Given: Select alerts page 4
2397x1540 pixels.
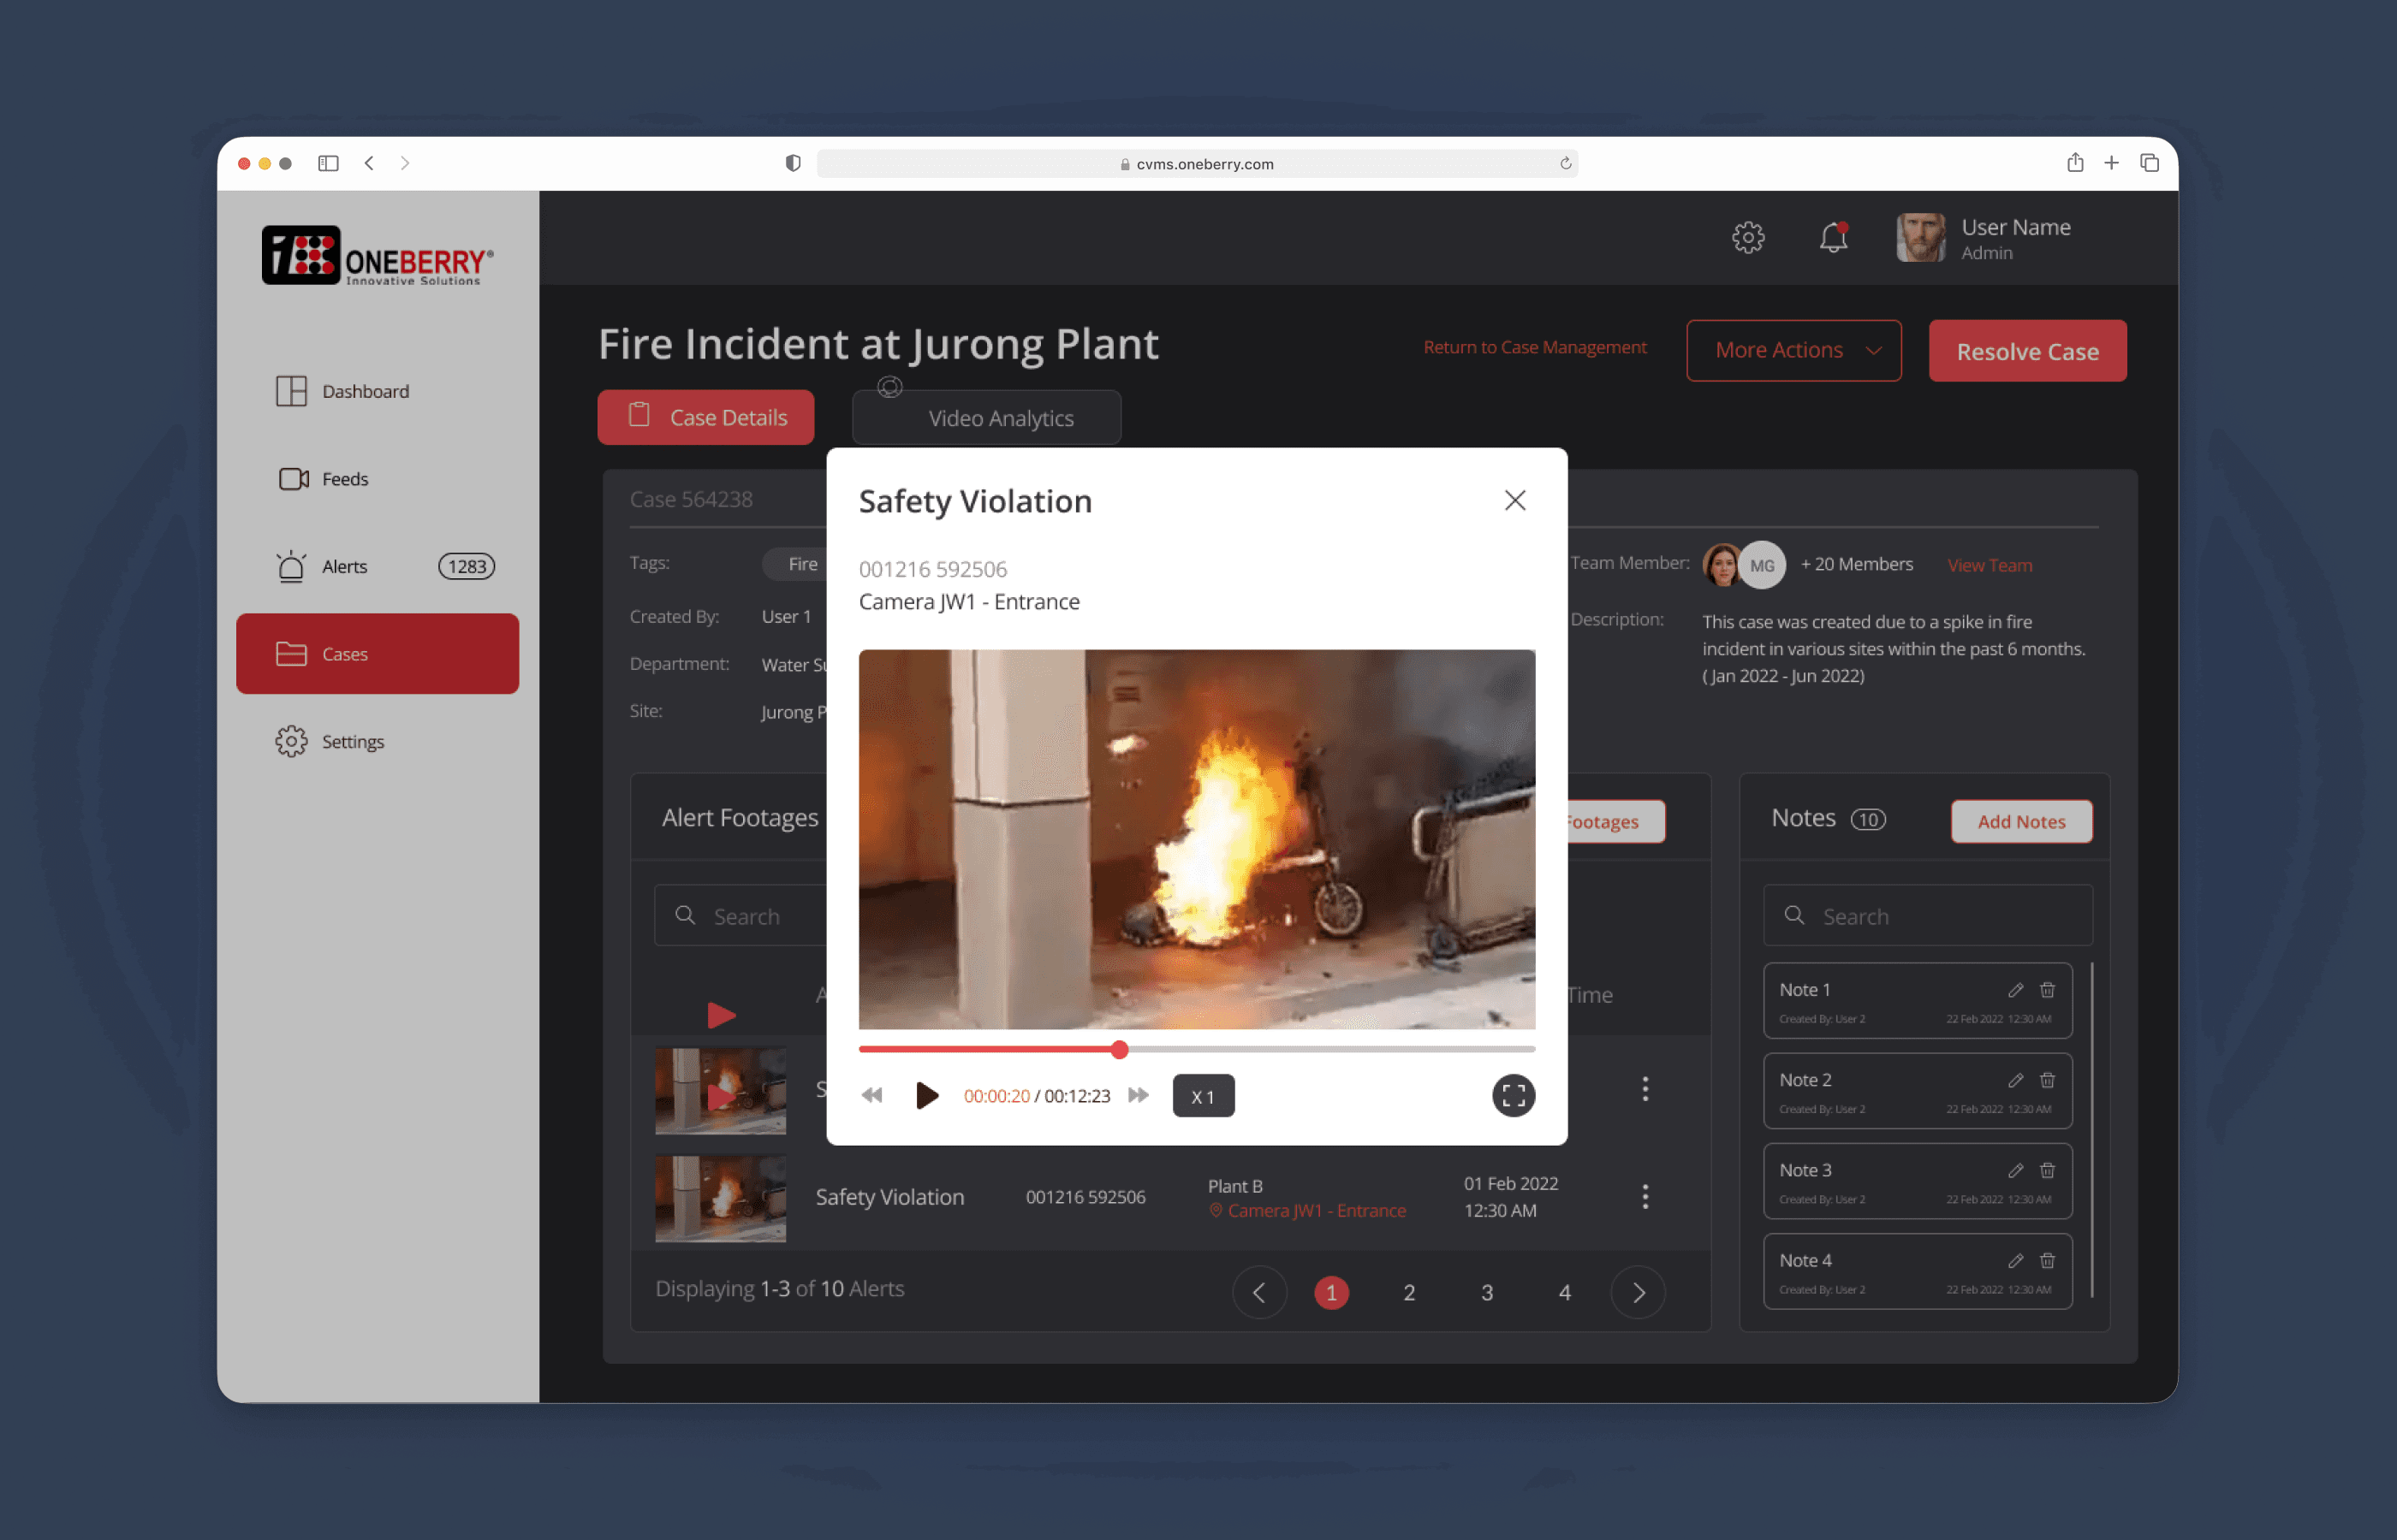Looking at the screenshot, I should pos(1565,1292).
